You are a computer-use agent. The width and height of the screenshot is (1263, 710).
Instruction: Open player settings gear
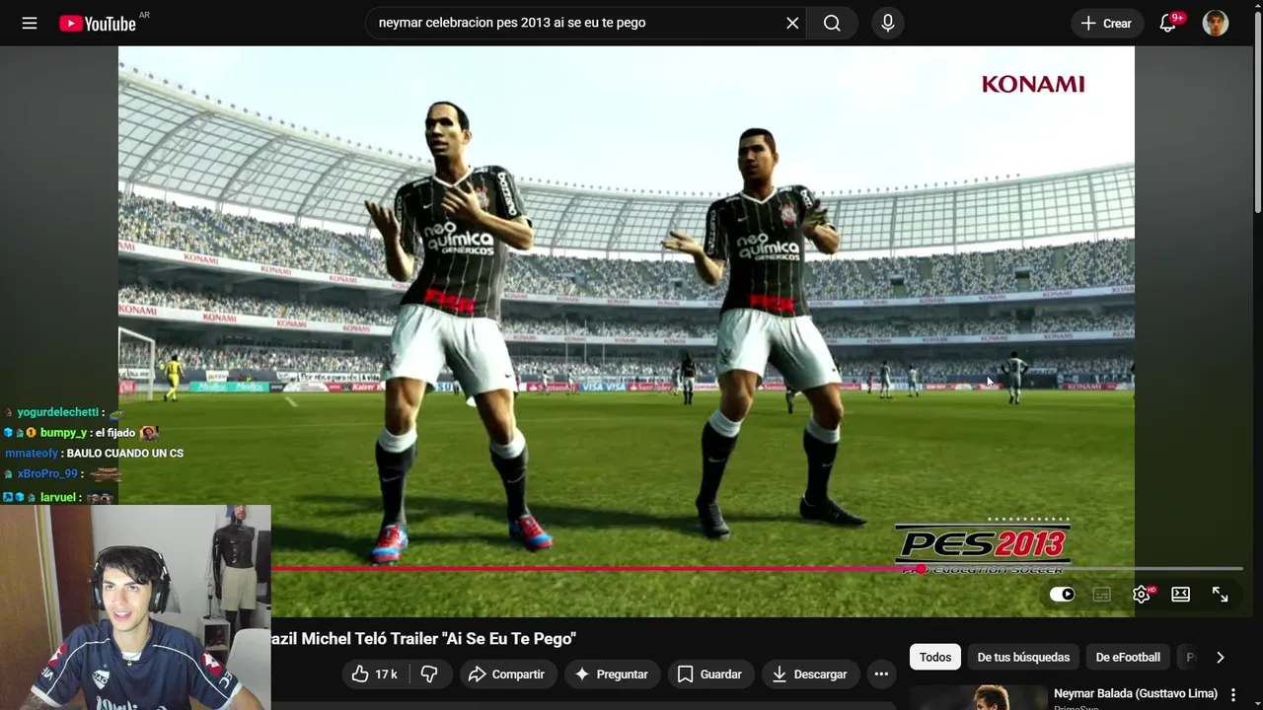pyautogui.click(x=1142, y=594)
